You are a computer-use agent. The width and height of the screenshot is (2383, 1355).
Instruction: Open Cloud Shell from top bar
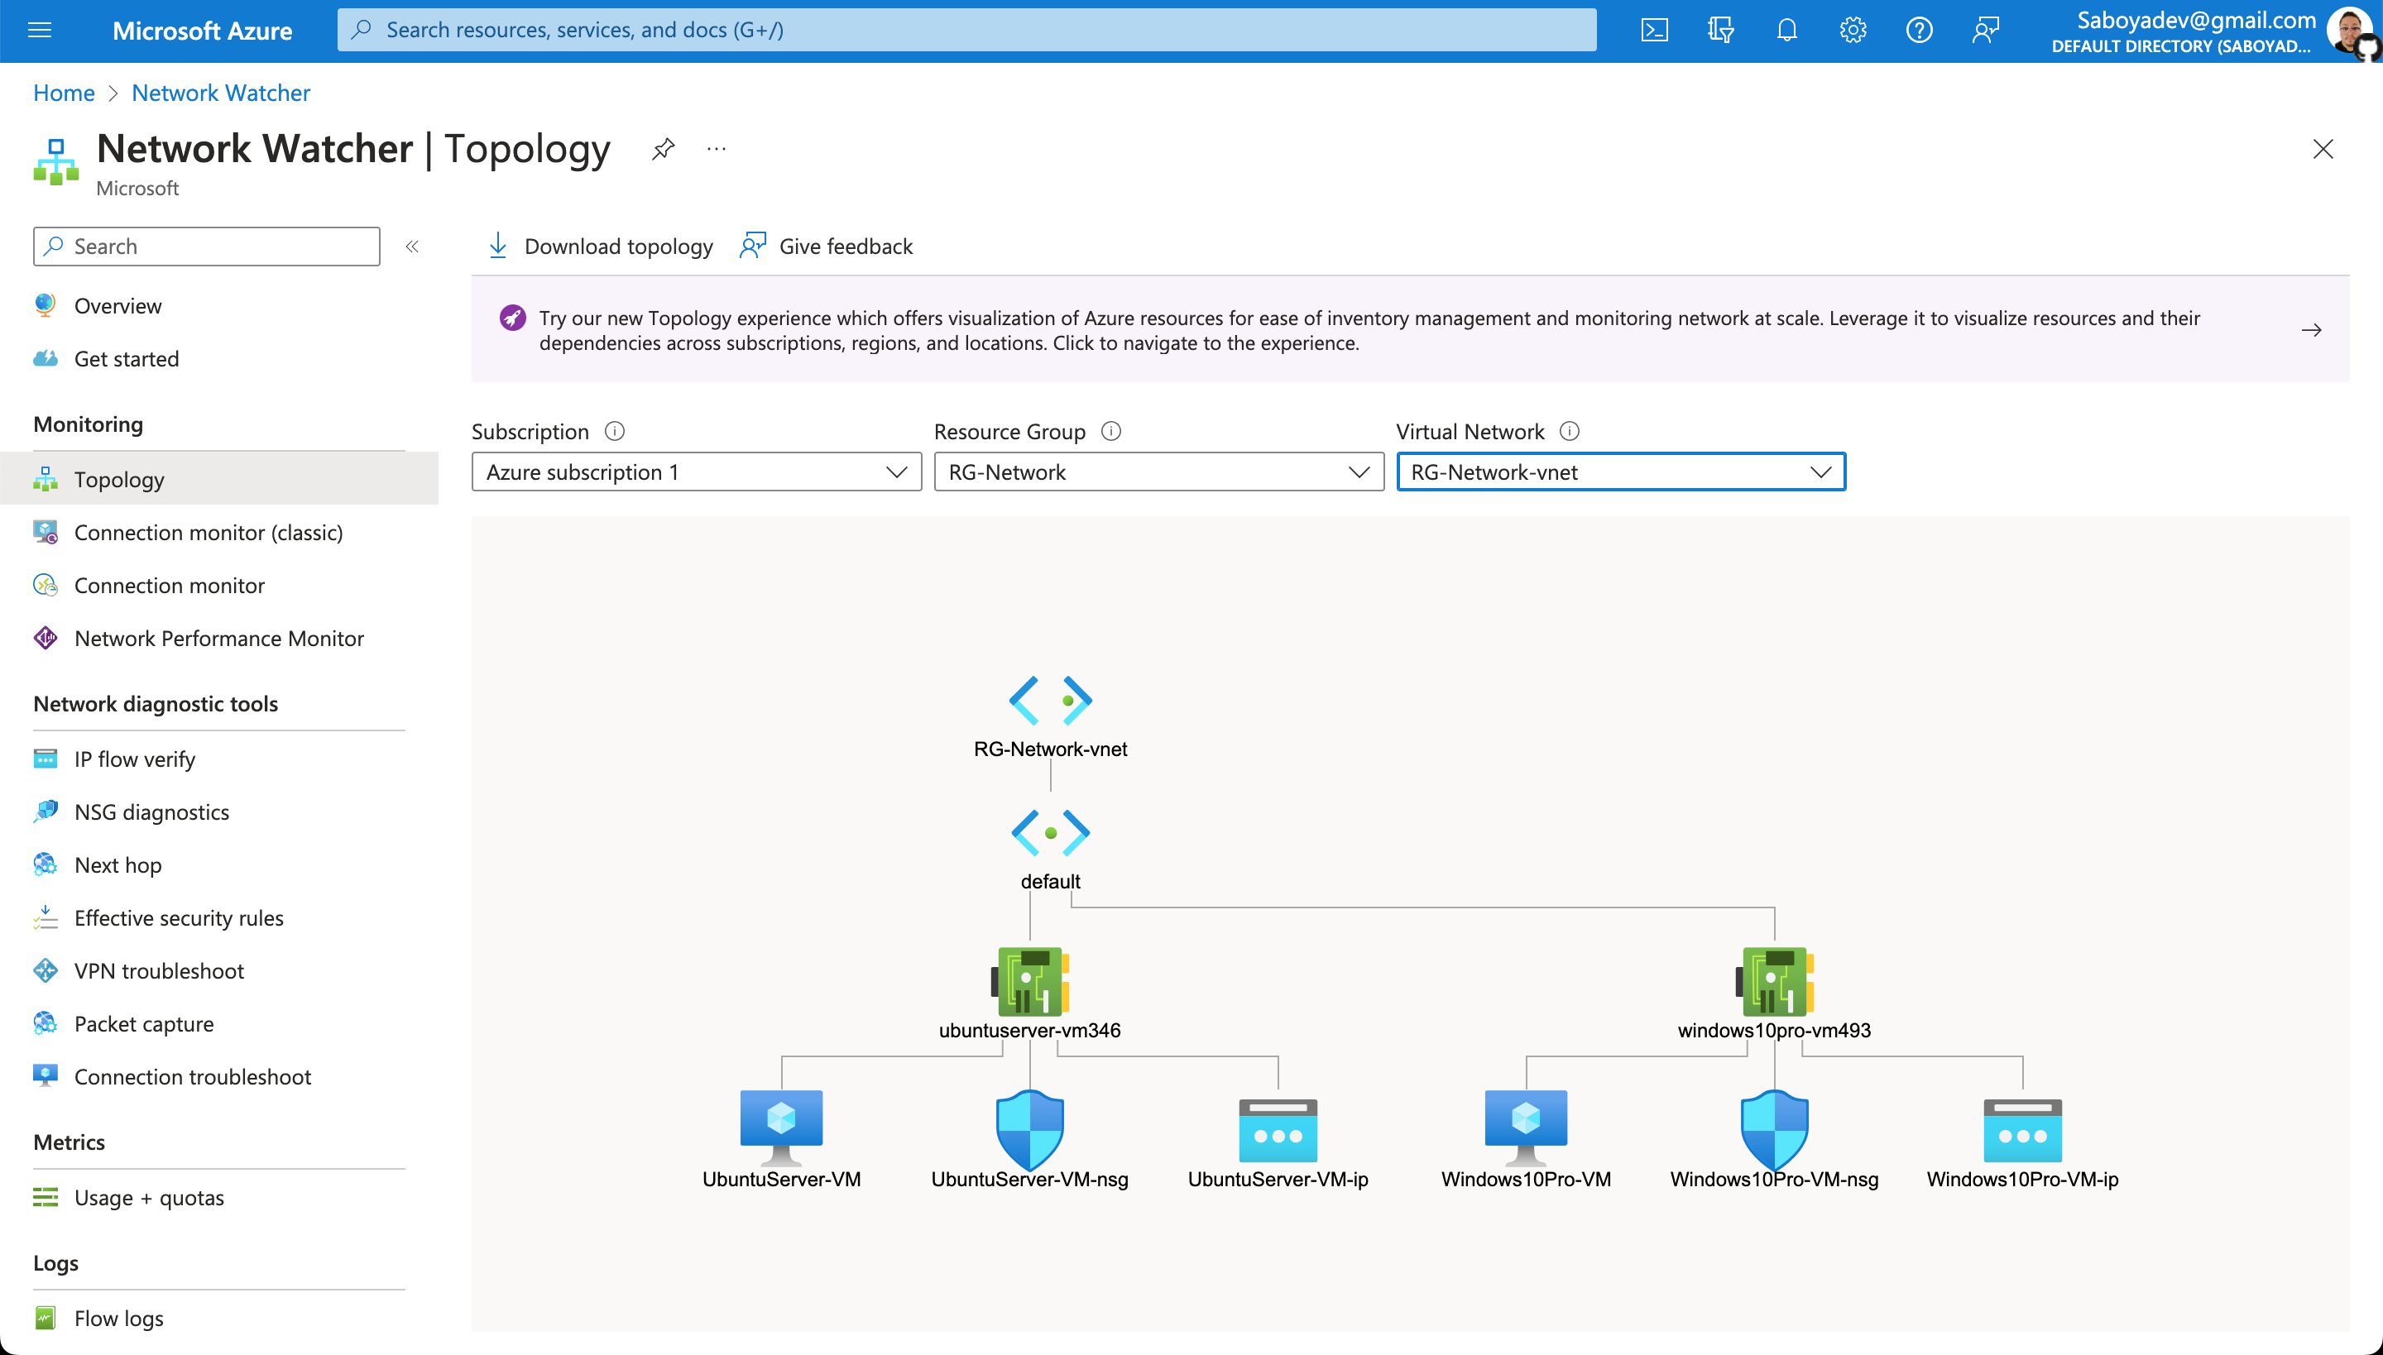1654,31
